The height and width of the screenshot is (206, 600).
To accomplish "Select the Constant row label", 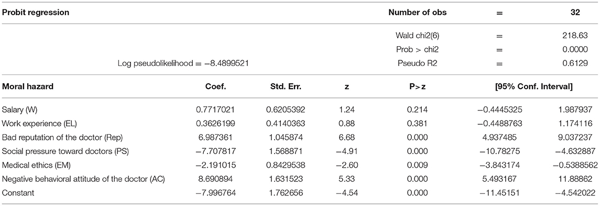I will click(18, 192).
